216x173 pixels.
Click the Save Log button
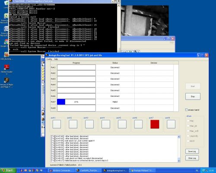tap(192, 151)
